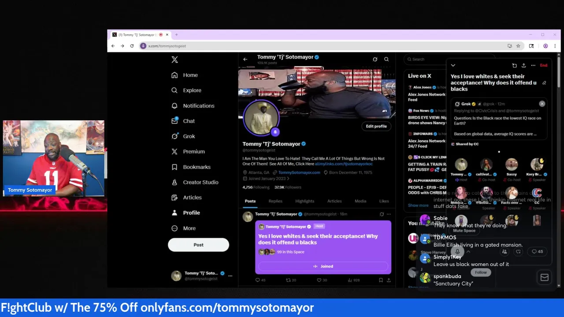Click the share icon in the Space panel
564x317 pixels.
(523, 65)
